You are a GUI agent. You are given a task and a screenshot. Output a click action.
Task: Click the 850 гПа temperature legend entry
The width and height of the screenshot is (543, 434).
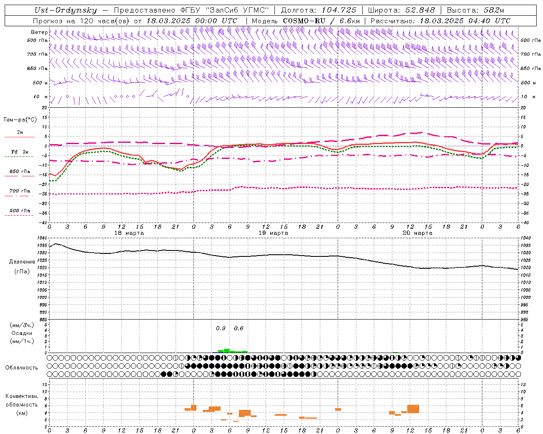(x=20, y=172)
